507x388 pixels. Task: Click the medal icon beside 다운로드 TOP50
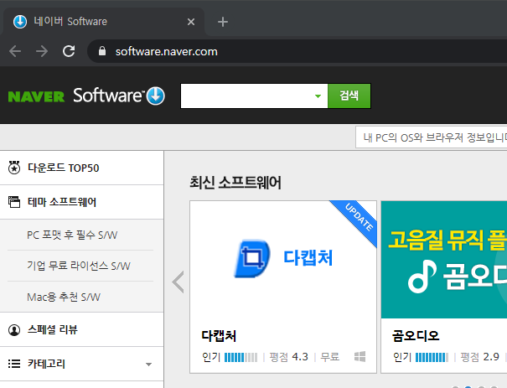(x=14, y=168)
